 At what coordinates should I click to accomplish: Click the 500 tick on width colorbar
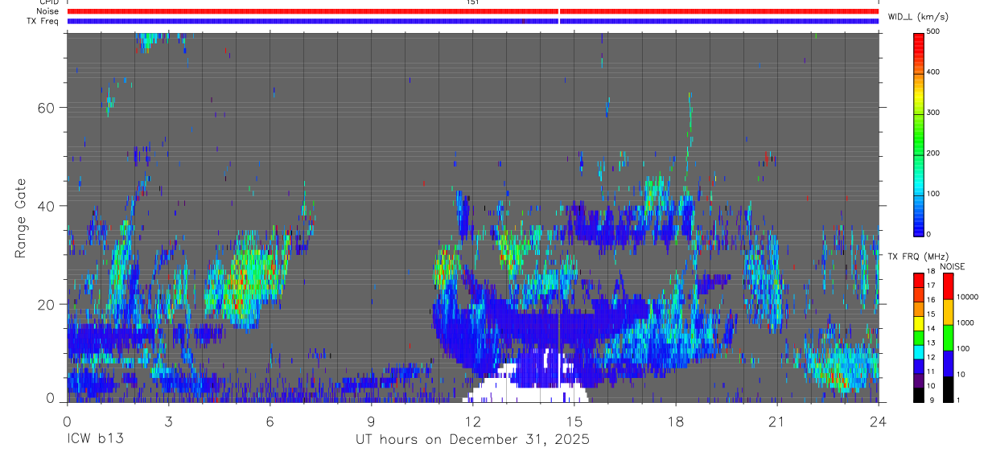point(932,32)
